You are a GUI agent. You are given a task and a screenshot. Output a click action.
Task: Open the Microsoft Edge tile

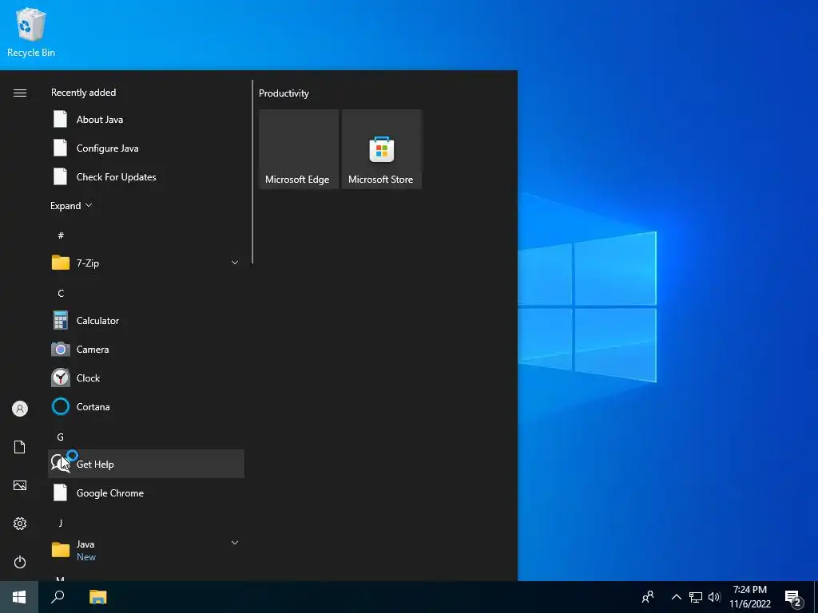click(x=299, y=149)
